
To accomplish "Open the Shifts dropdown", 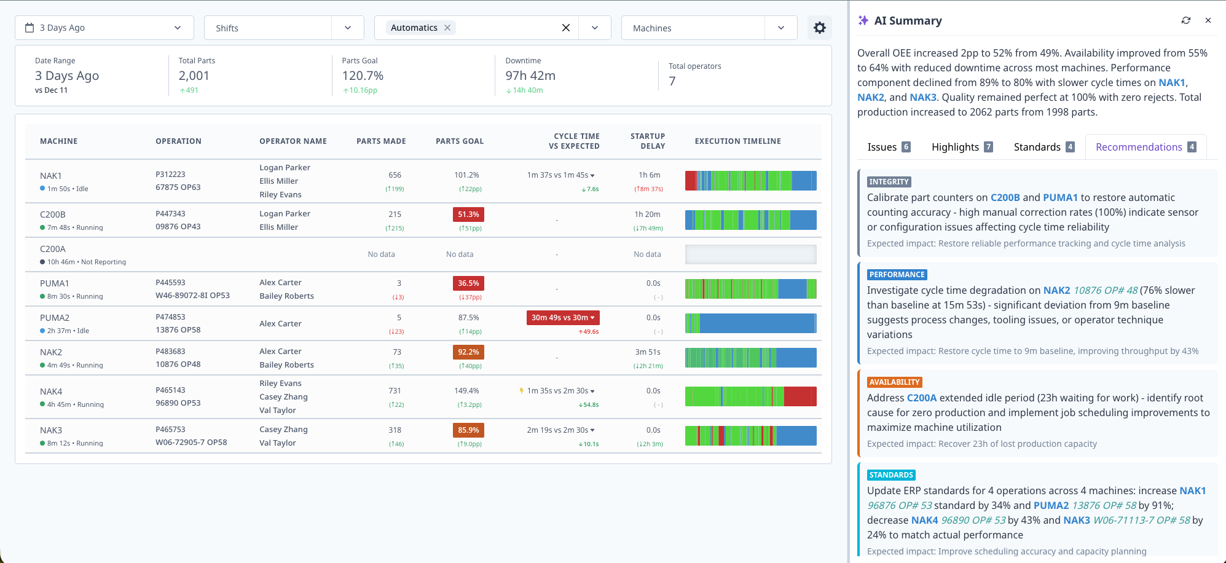I will click(x=347, y=27).
